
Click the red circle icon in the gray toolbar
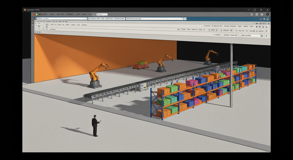pos(34,14)
